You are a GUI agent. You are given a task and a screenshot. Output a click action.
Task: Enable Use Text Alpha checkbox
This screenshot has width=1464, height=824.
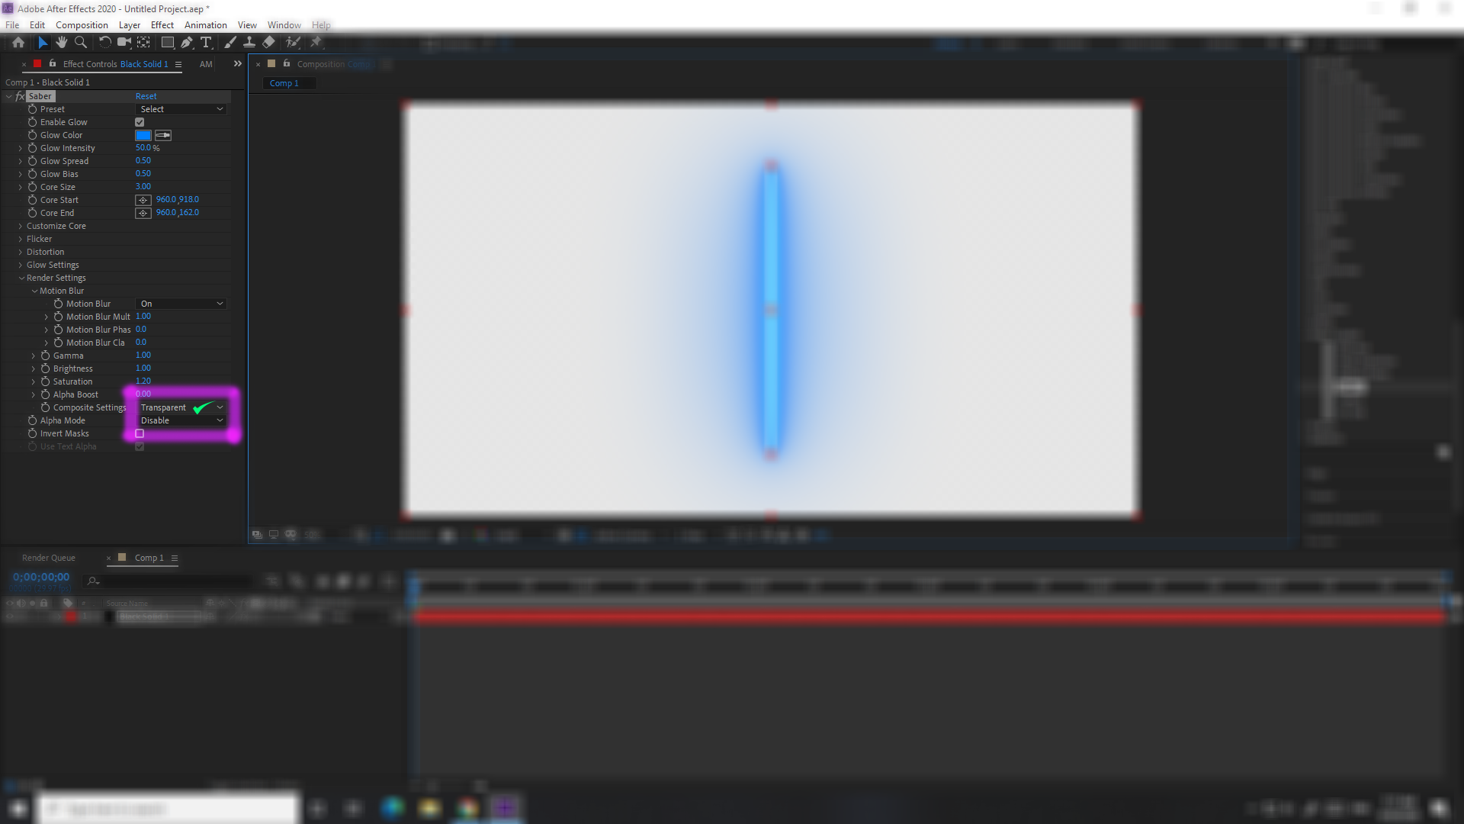[141, 446]
